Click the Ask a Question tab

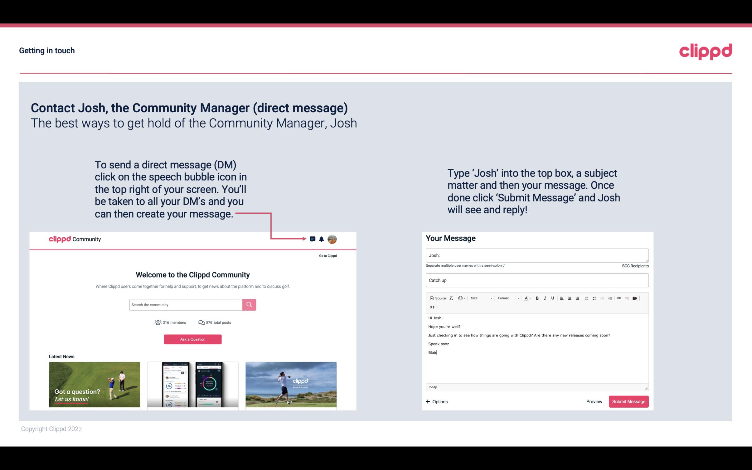[192, 338]
